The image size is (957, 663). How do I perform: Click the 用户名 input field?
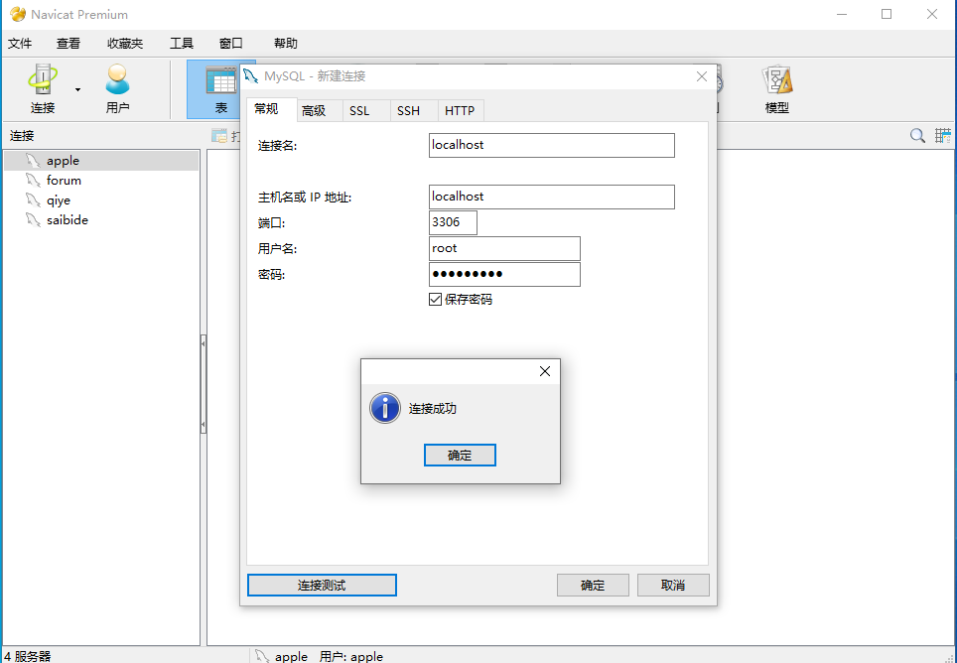tap(504, 249)
